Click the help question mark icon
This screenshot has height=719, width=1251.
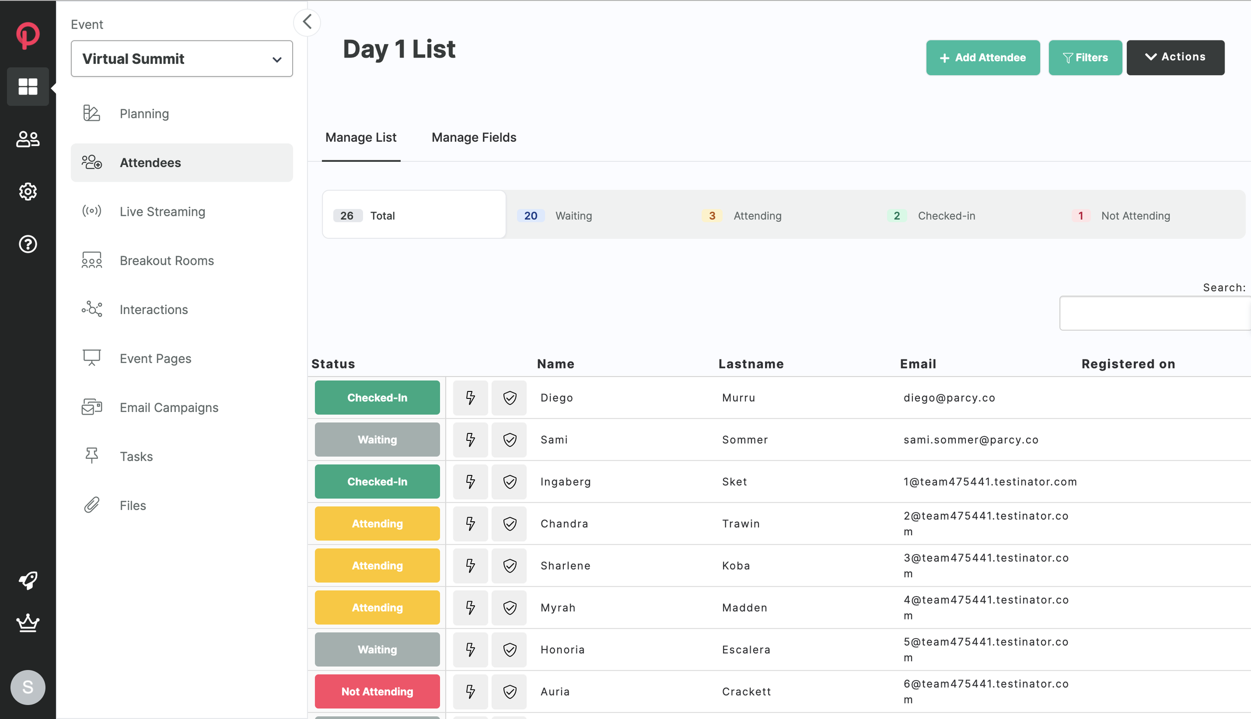28,244
